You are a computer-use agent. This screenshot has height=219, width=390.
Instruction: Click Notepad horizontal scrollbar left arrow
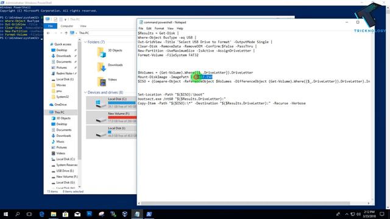139,203
